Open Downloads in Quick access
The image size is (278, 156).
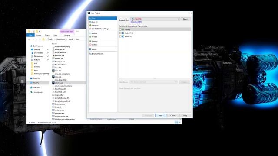click(38, 53)
